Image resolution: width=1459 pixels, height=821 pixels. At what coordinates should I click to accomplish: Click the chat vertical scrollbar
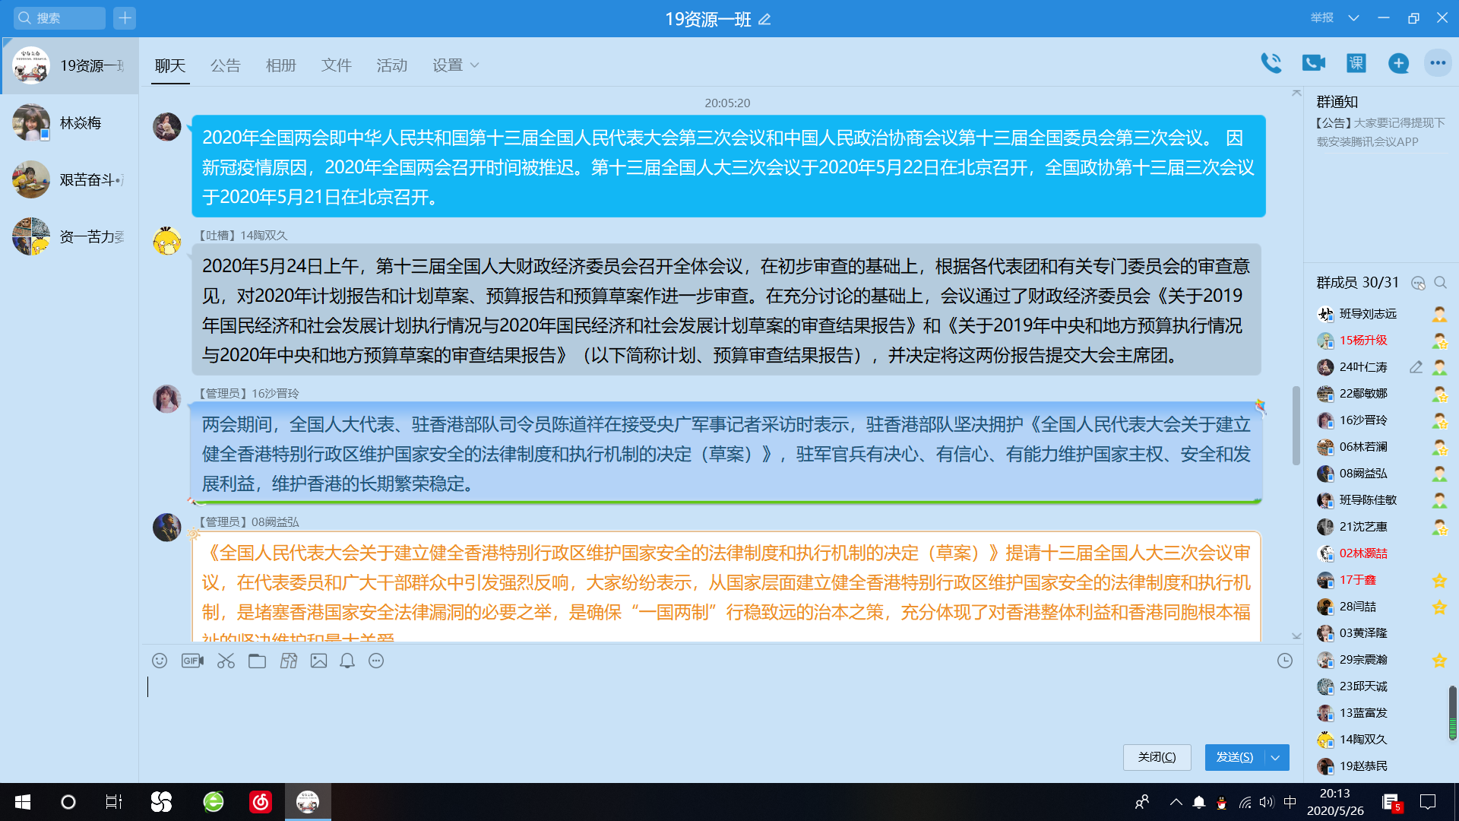(1296, 426)
